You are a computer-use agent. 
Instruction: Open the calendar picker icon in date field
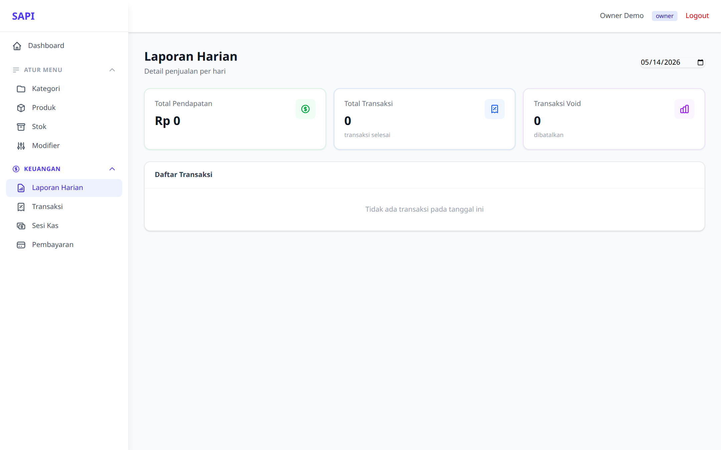700,62
